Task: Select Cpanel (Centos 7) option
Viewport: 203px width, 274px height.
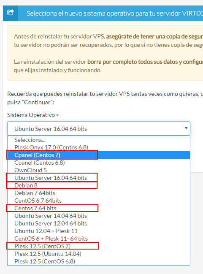Action: [x=98, y=155]
